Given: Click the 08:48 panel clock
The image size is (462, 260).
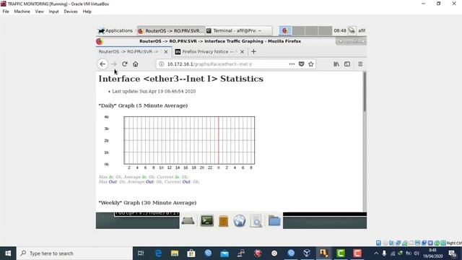Looking at the screenshot, I should click(x=340, y=30).
